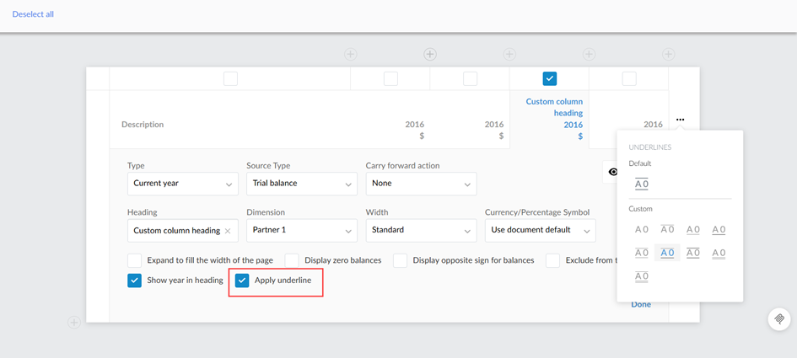The width and height of the screenshot is (797, 358).
Task: Click the Done button
Action: point(640,304)
